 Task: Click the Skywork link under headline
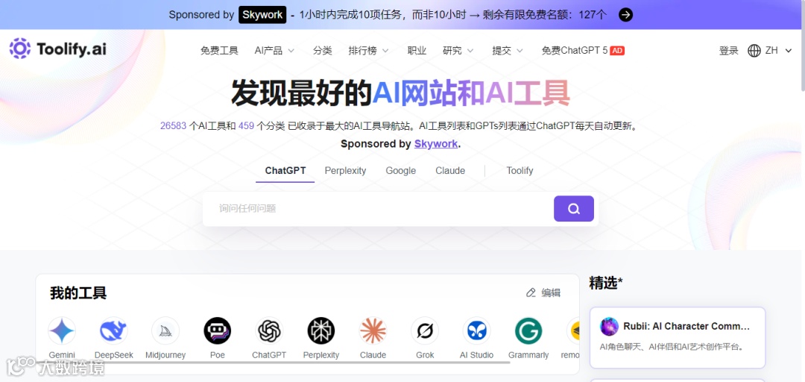point(436,144)
